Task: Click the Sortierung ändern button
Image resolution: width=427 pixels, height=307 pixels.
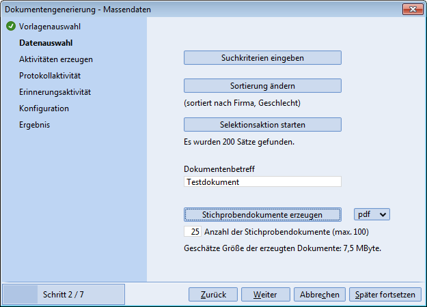Action: (262, 85)
